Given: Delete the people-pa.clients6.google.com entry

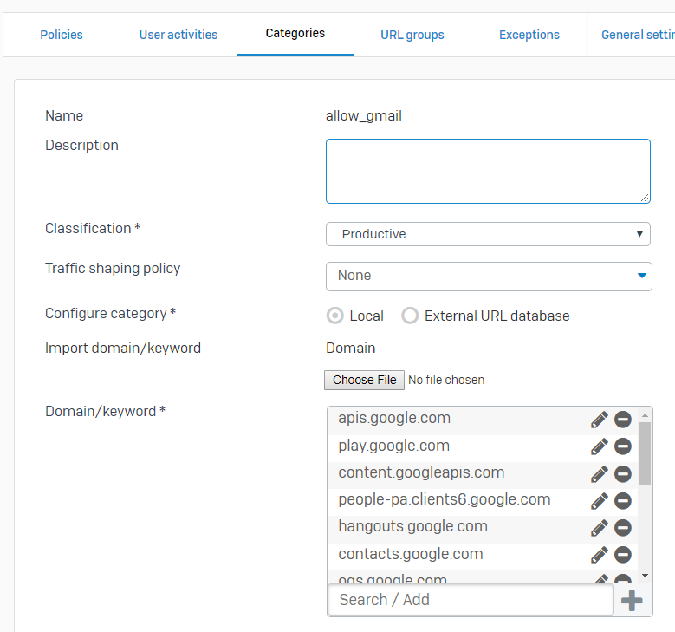Looking at the screenshot, I should click(622, 501).
